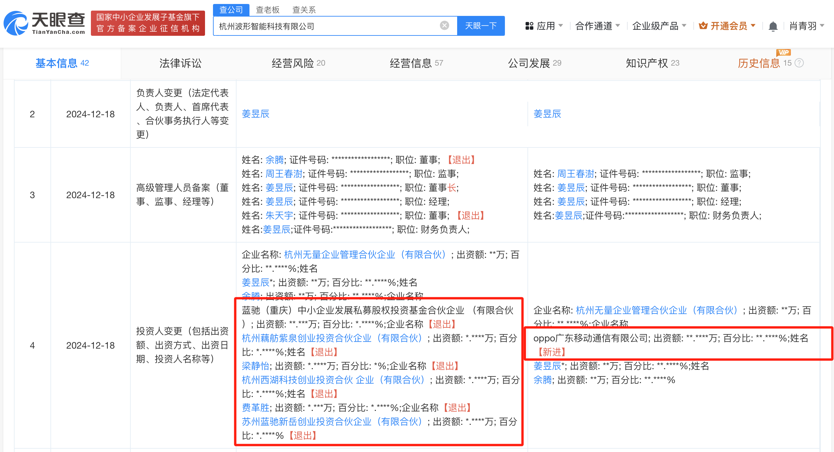Click the 负责人变更 change item cell

182,114
